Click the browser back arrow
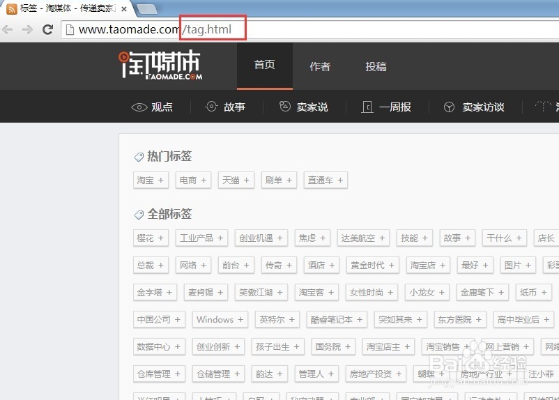Screen dimensions: 559x400 click(x=8, y=29)
